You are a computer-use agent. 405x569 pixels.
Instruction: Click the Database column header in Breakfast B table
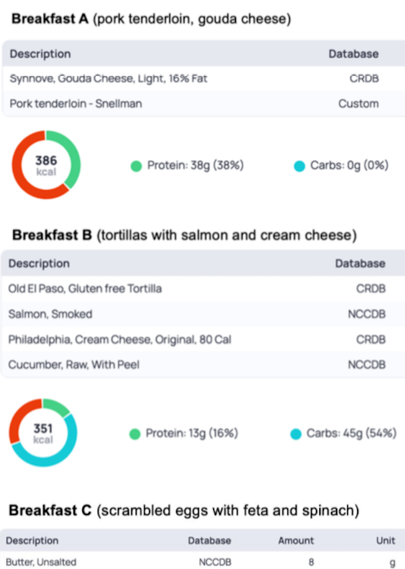360,263
